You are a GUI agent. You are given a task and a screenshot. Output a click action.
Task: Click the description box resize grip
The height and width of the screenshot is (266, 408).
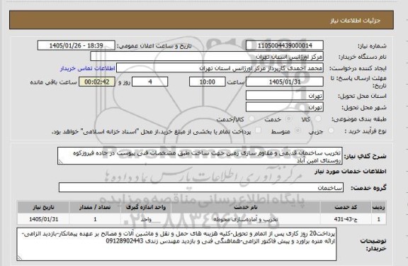coord(60,162)
